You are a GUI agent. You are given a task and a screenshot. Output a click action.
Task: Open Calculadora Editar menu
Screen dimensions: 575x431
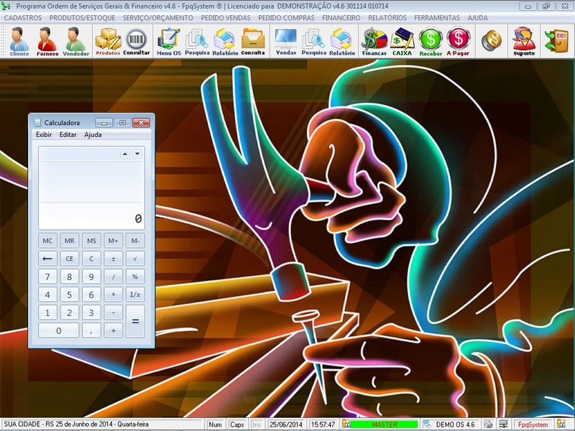click(x=68, y=134)
